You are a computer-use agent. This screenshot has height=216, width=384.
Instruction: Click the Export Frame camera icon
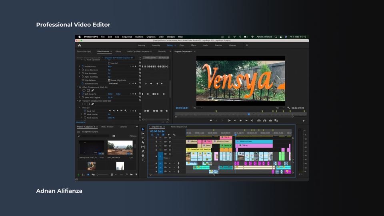[270, 120]
